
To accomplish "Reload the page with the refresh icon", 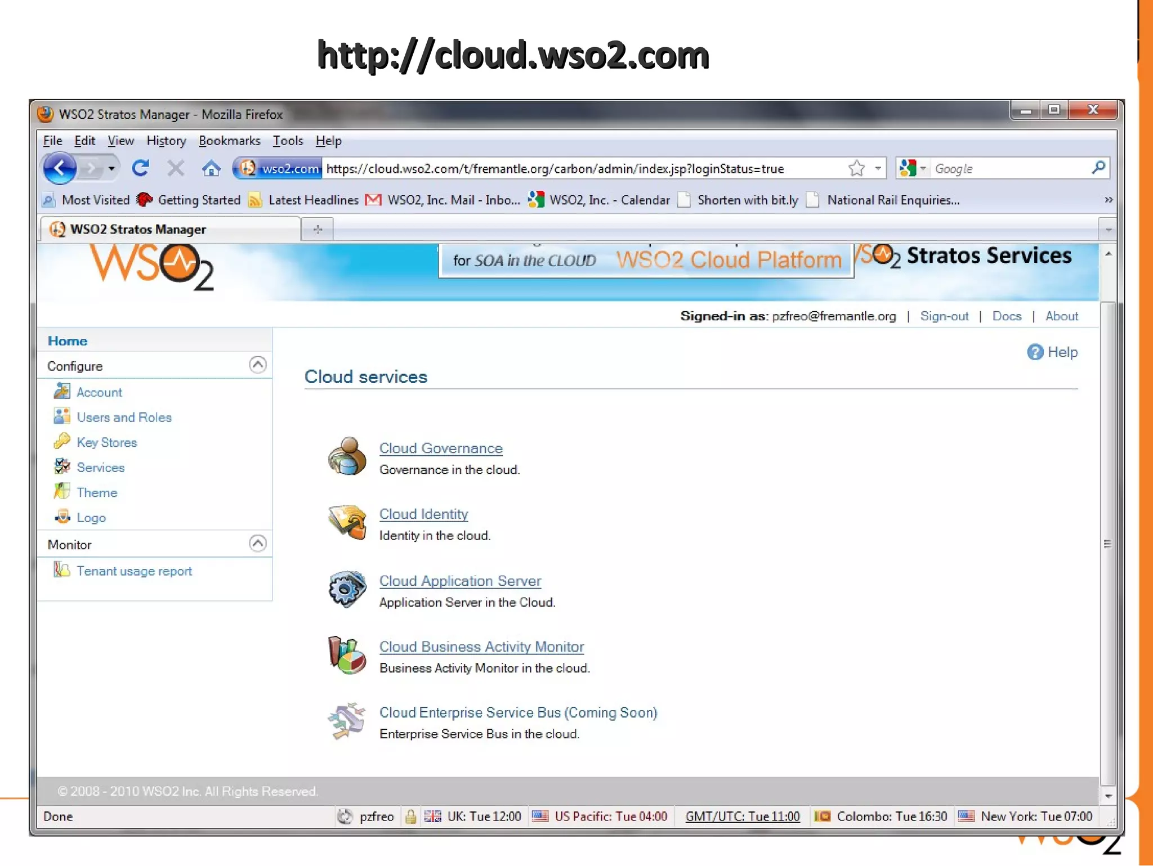I will tap(140, 168).
